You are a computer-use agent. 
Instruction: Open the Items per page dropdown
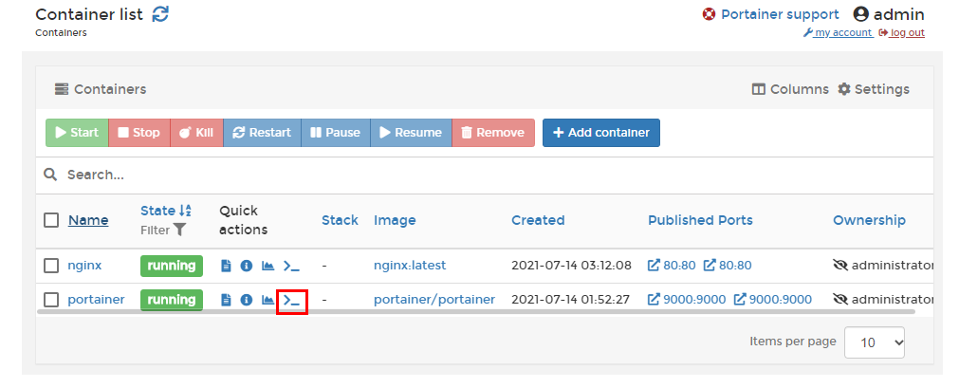pos(874,342)
